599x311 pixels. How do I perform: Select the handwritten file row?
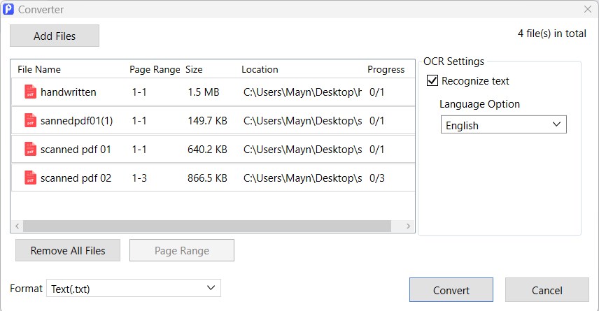click(x=213, y=92)
